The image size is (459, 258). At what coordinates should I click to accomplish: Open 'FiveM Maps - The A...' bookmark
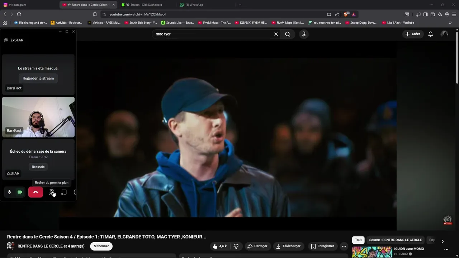tap(214, 23)
